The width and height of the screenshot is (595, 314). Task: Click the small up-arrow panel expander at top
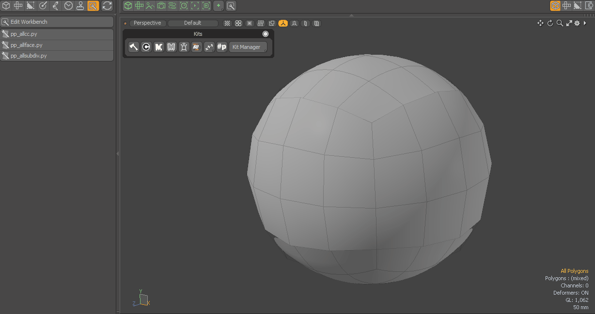[351, 15]
